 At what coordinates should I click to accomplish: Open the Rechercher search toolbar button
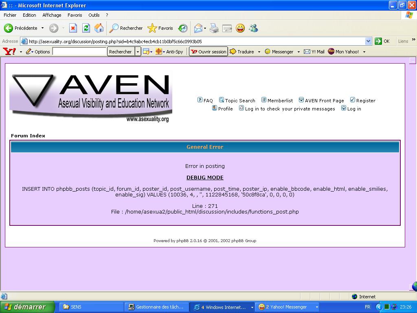126,28
